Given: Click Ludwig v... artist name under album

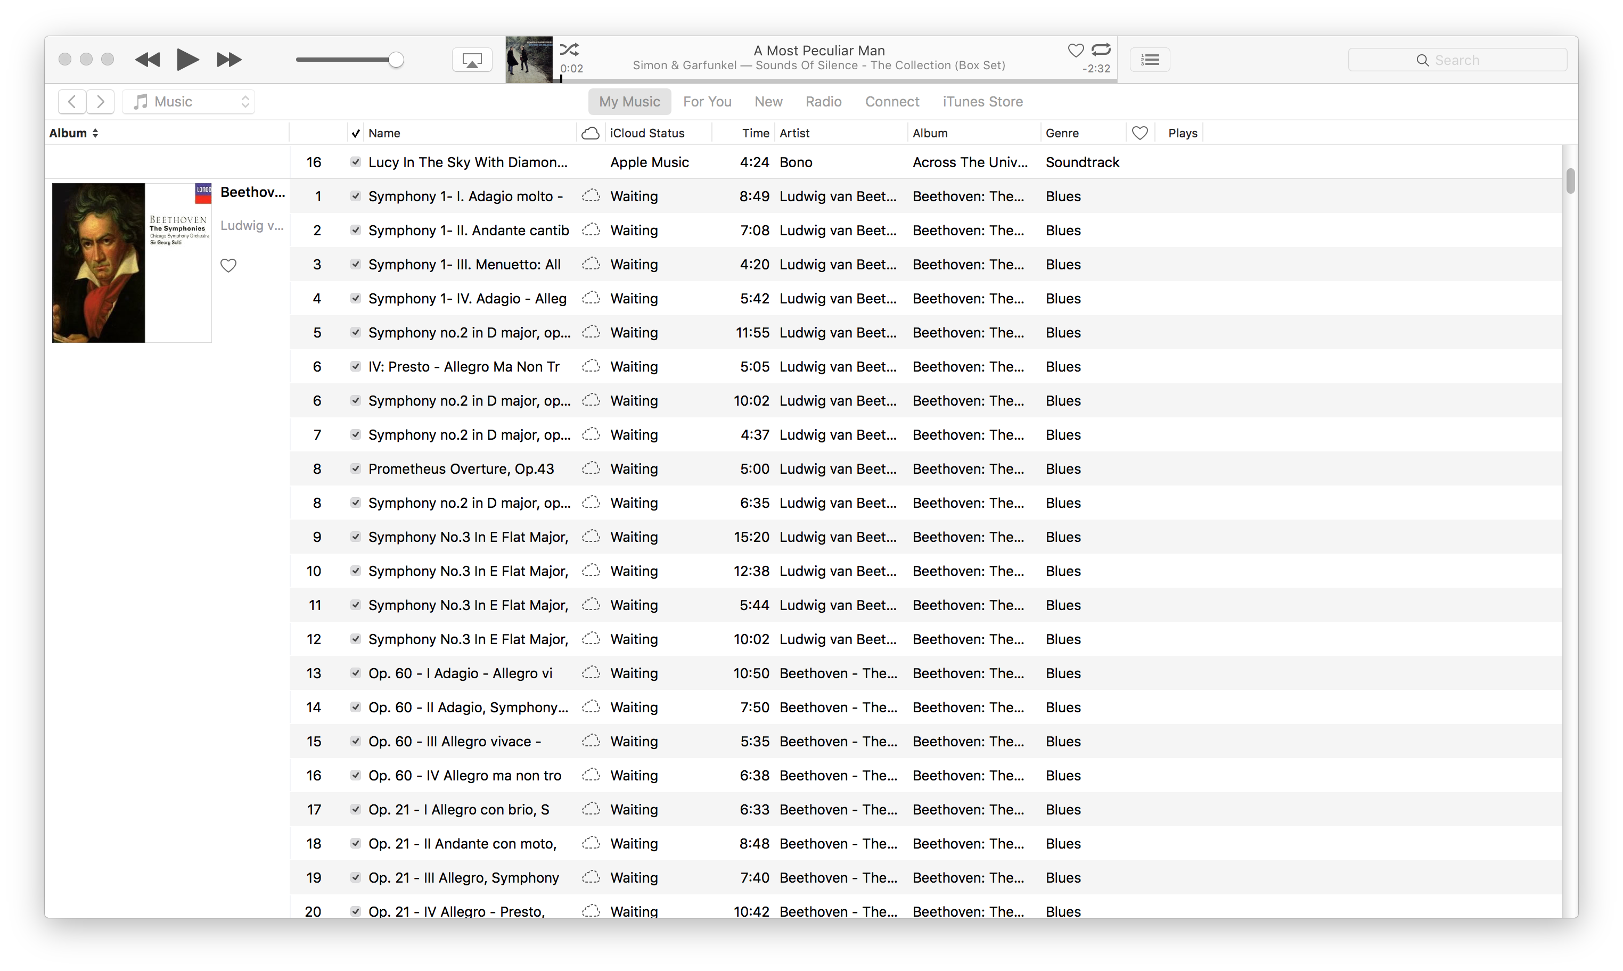Looking at the screenshot, I should (252, 225).
